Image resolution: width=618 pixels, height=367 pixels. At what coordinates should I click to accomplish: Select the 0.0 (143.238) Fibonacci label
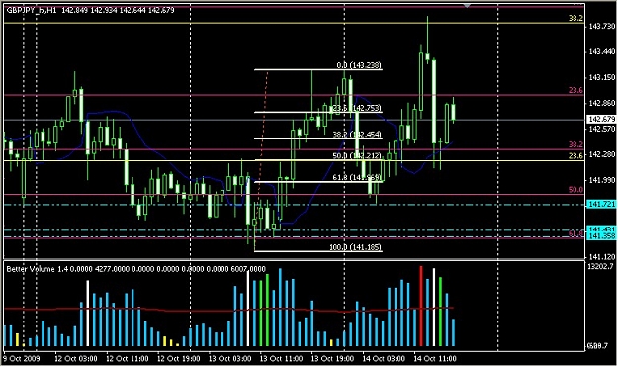359,65
